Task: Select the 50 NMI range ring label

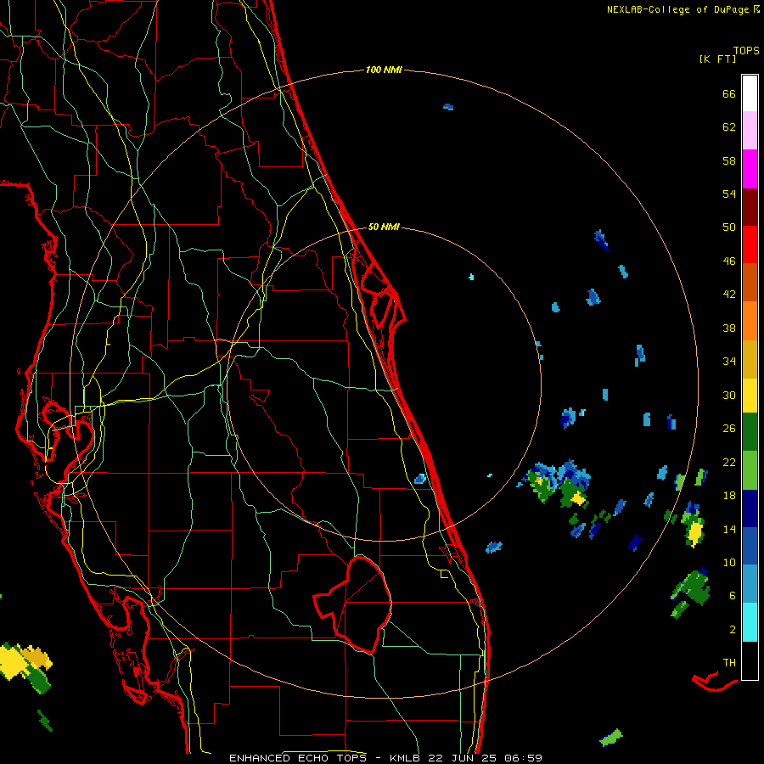Action: pyautogui.click(x=384, y=227)
